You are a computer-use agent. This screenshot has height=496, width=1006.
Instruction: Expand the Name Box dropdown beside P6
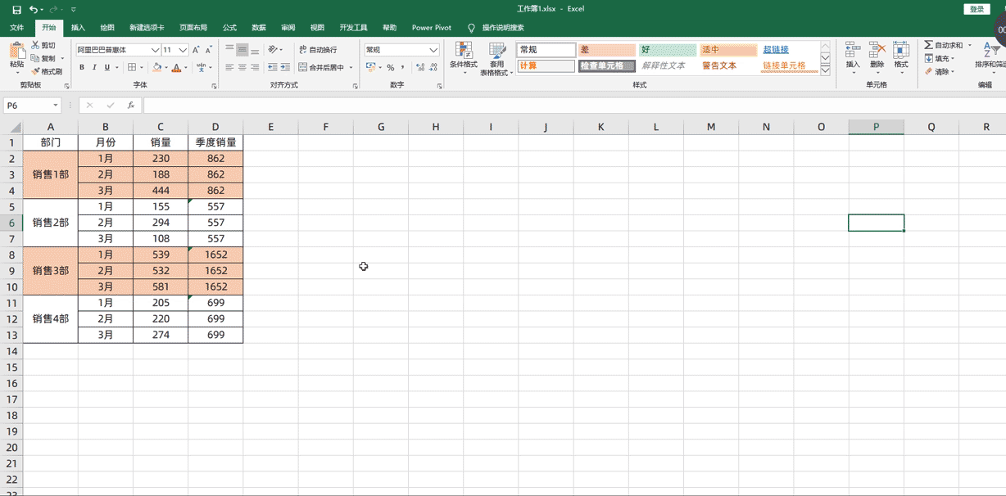click(x=56, y=106)
